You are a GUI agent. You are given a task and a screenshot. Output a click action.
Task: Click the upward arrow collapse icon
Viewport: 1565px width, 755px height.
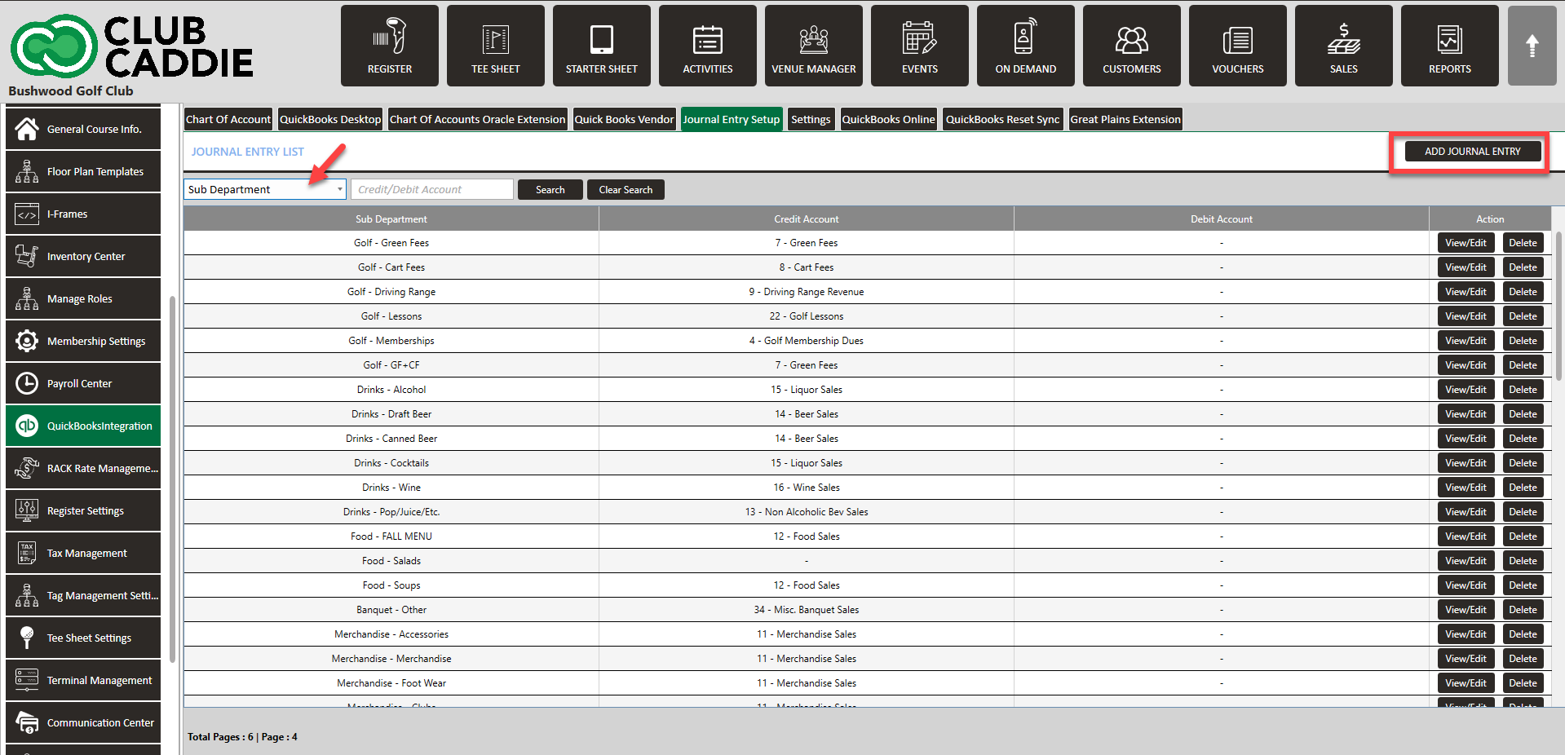click(1532, 46)
